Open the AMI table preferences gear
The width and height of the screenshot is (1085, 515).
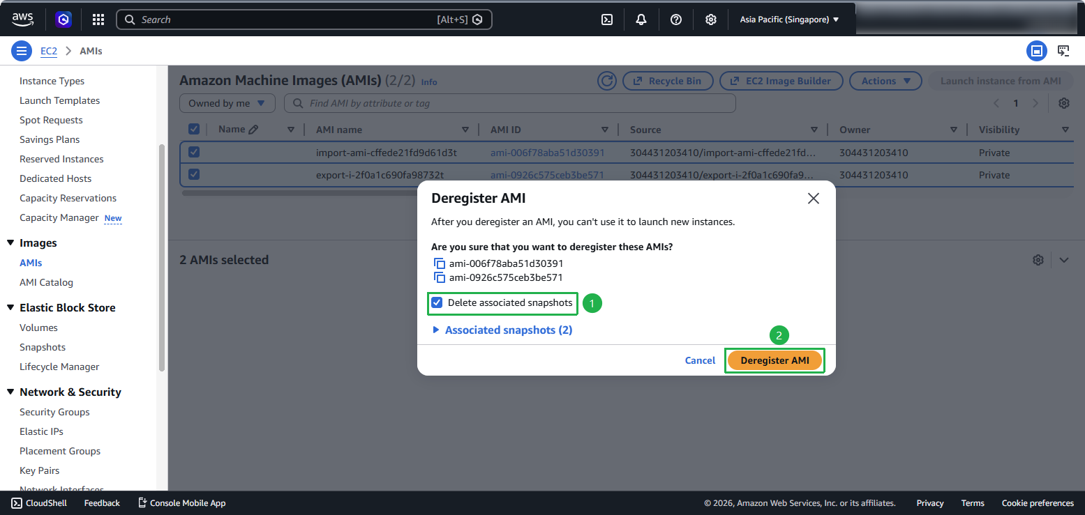(1064, 103)
